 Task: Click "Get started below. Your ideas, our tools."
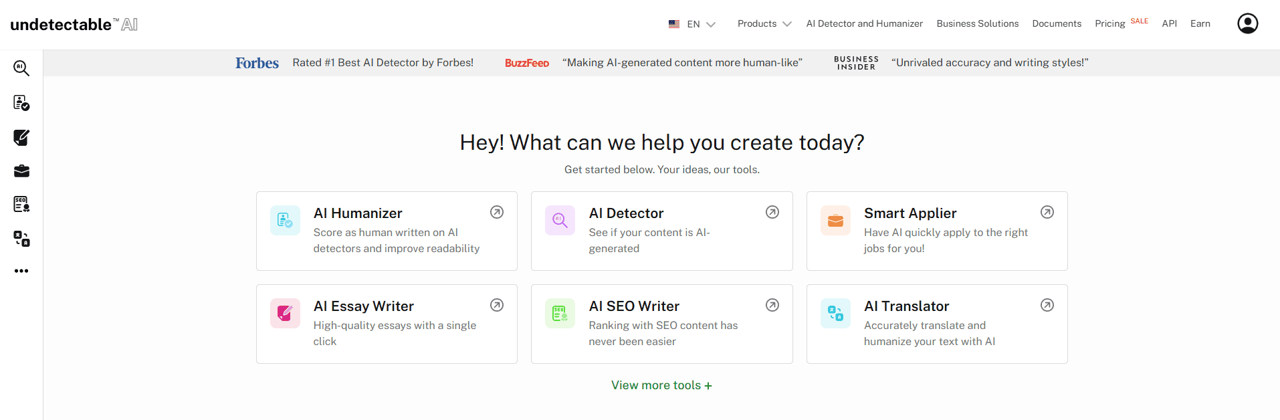click(x=662, y=170)
